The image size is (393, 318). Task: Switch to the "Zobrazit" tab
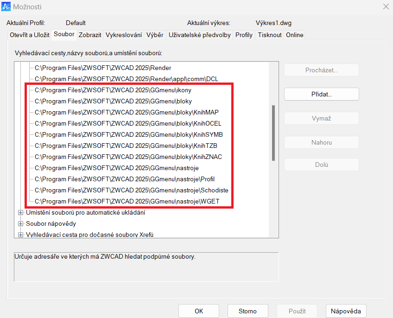[x=89, y=35]
